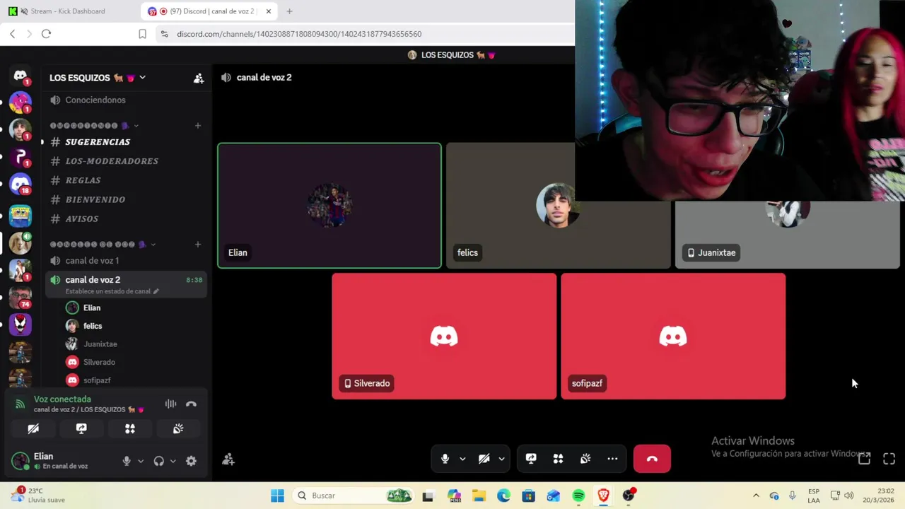The image size is (905, 509).
Task: Set channel status Establece un estado de canal
Action: click(112, 291)
